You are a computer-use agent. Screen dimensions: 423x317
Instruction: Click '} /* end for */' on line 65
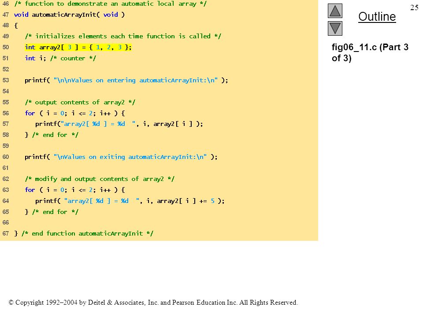pyautogui.click(x=52, y=212)
